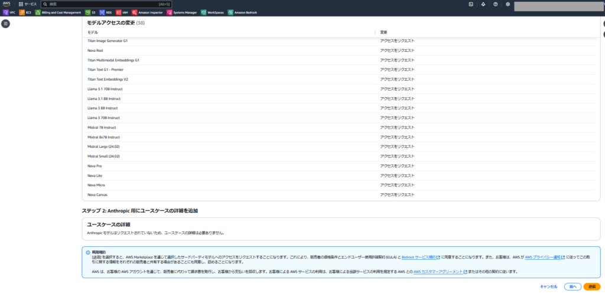Click the モデルアクセスの変更 (38) heading
Image resolution: width=605 pixels, height=294 pixels.
coord(116,23)
